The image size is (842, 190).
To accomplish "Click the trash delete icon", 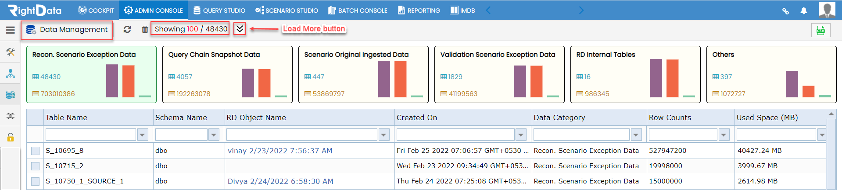I will click(x=145, y=29).
